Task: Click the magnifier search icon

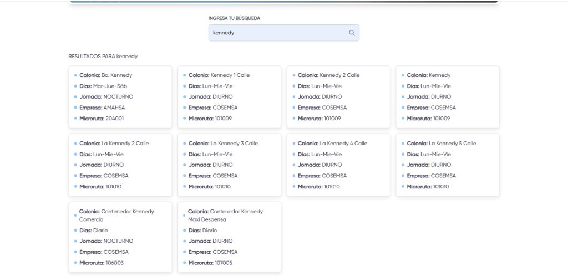Action: 352,33
